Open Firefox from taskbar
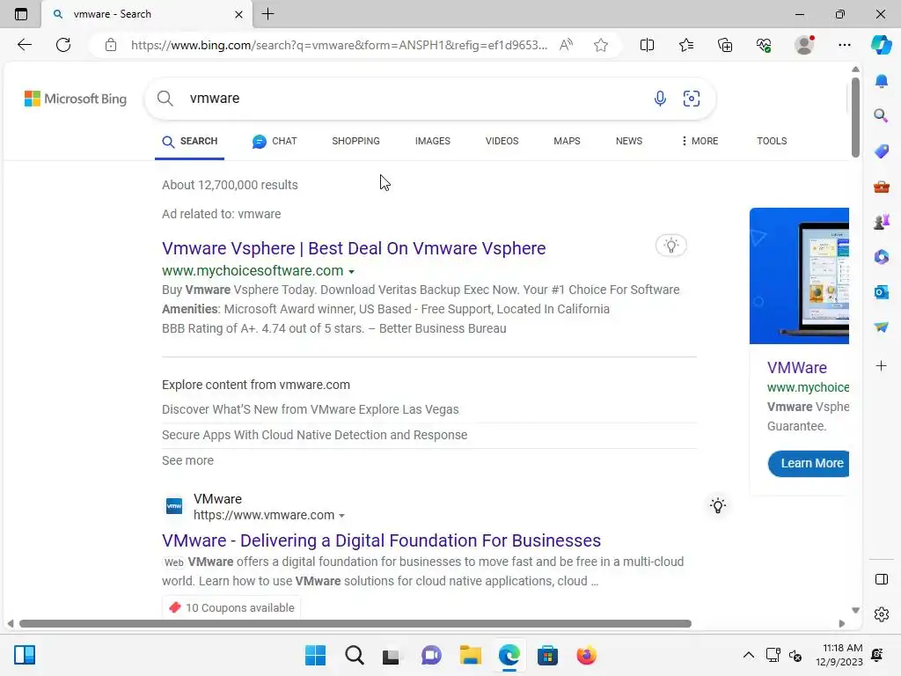This screenshot has height=676, width=901. tap(586, 655)
